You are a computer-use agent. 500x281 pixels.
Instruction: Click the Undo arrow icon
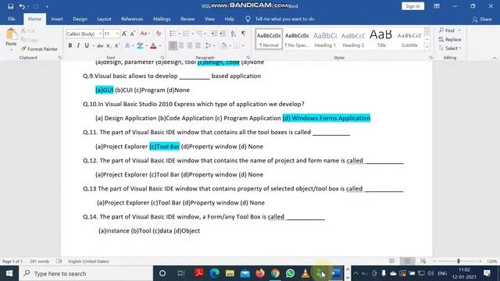click(x=22, y=6)
